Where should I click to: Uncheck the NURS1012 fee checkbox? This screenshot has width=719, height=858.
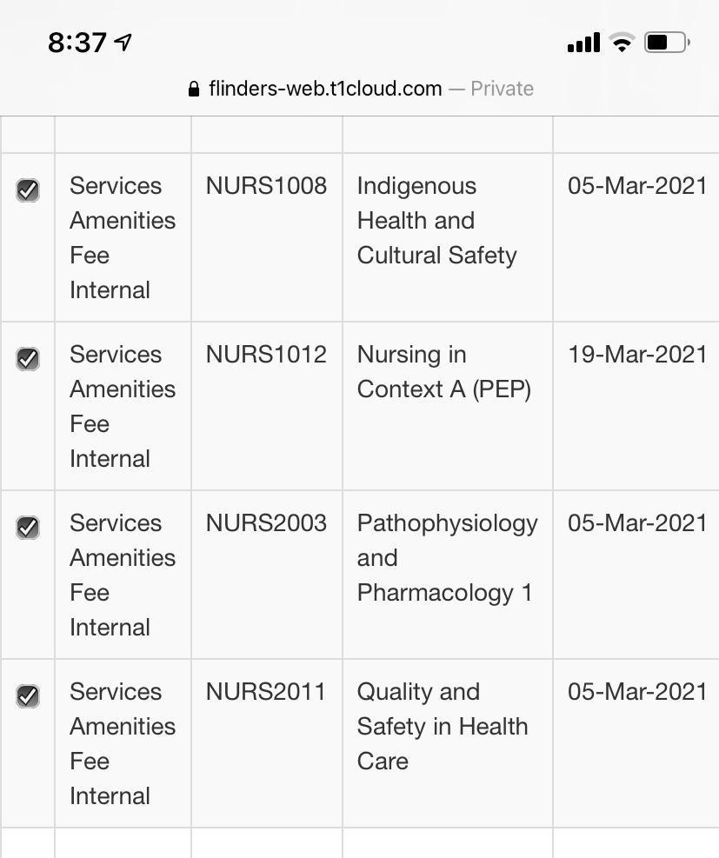[x=28, y=359]
